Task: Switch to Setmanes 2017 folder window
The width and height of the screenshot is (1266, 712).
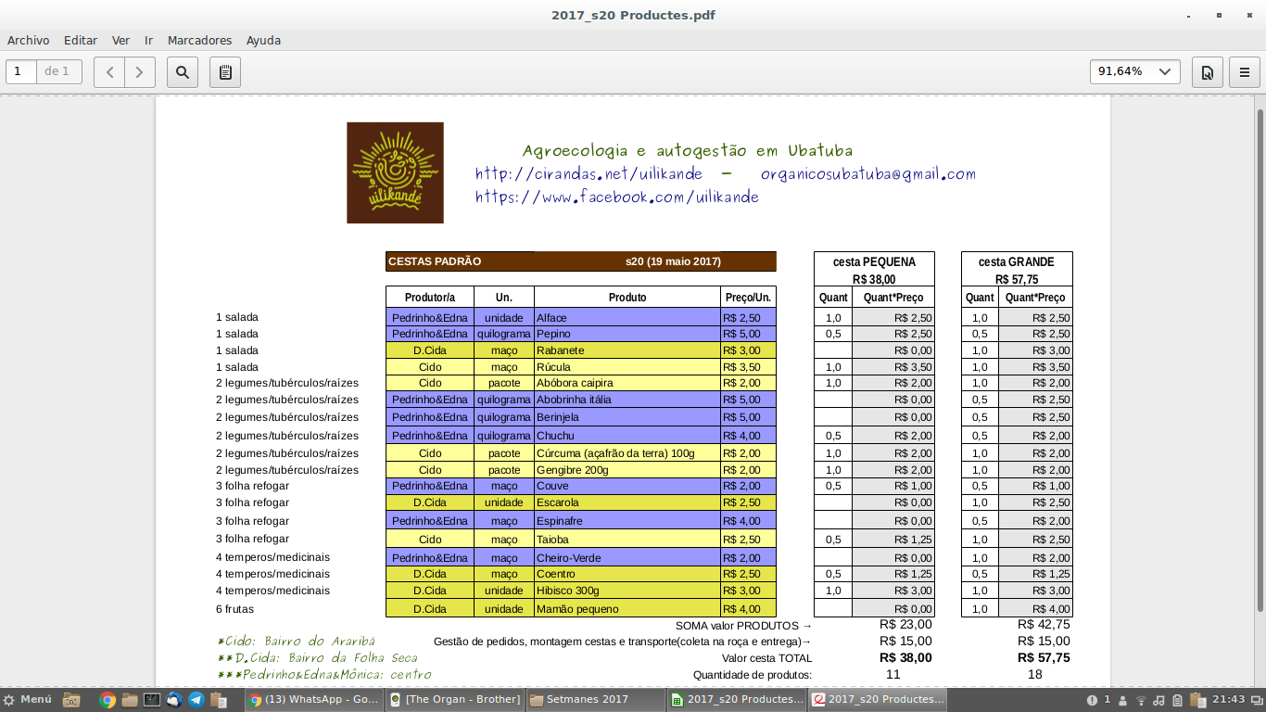Action: click(x=597, y=700)
